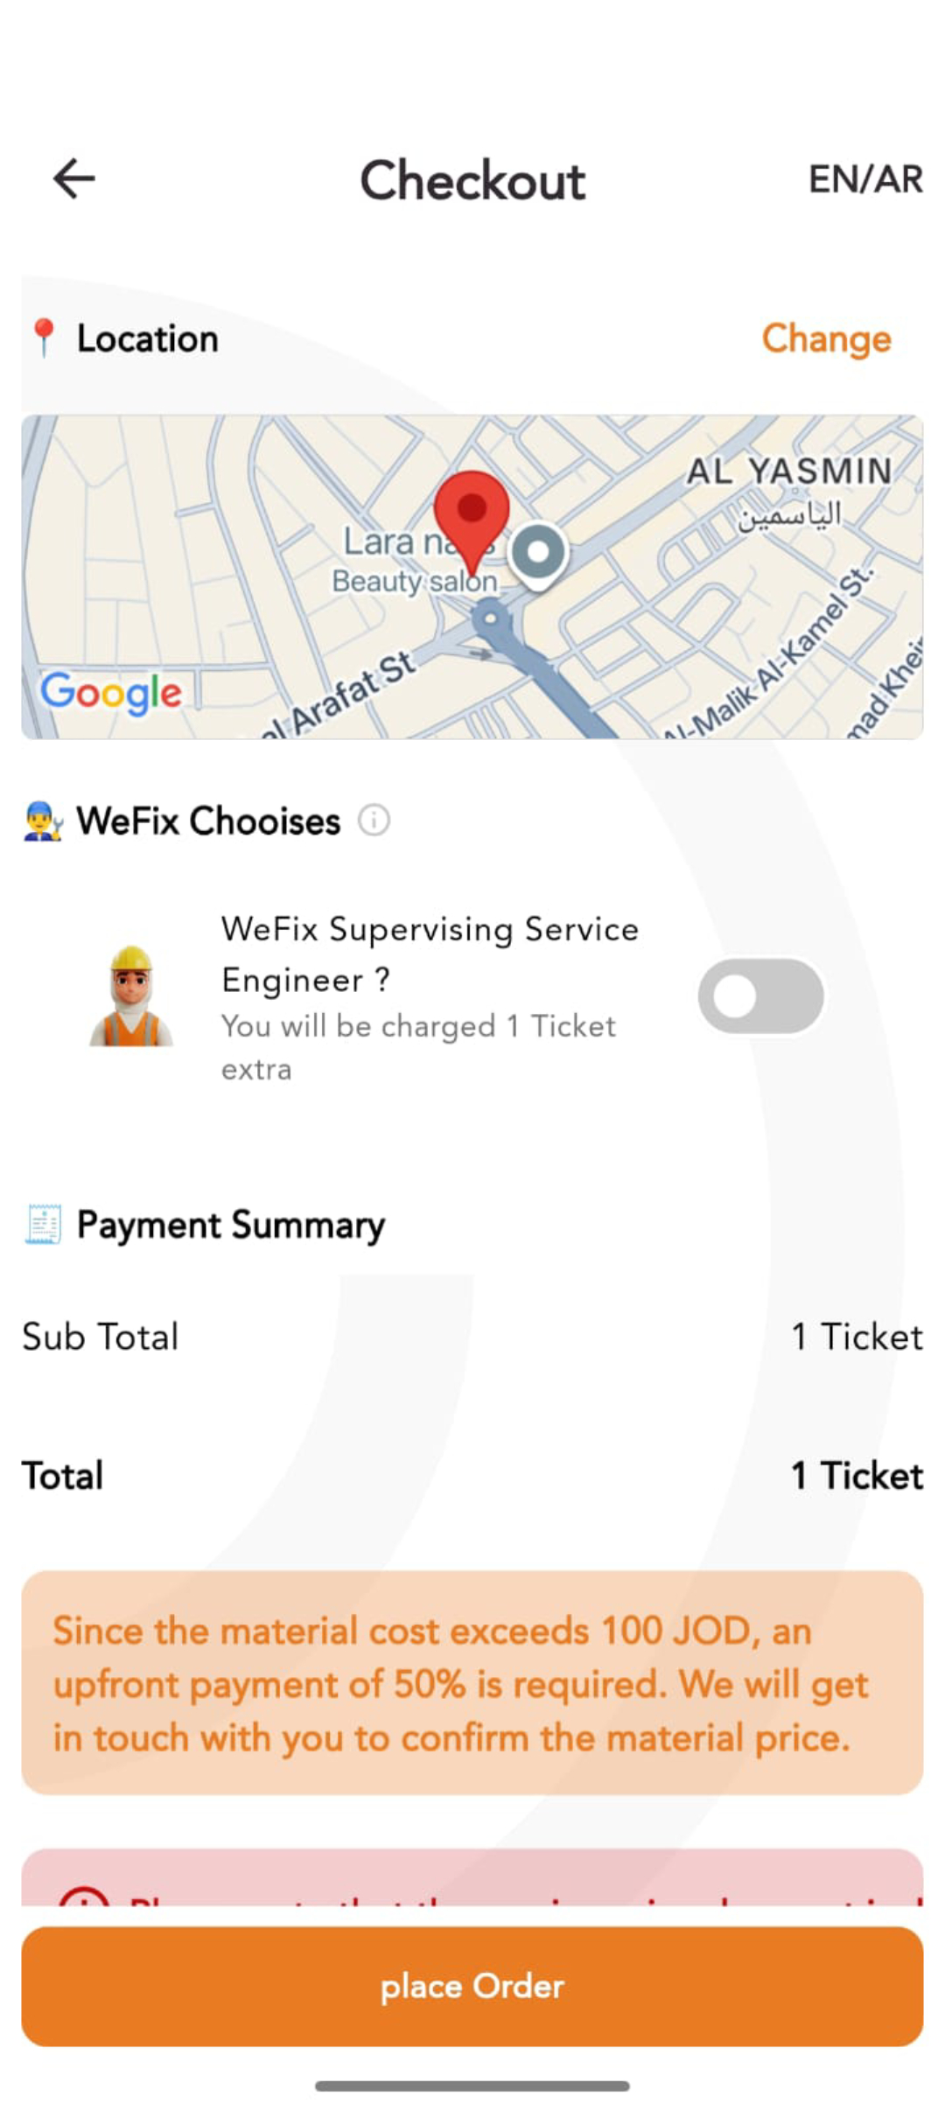
Task: Tap the engineer avatar image
Action: (131, 996)
